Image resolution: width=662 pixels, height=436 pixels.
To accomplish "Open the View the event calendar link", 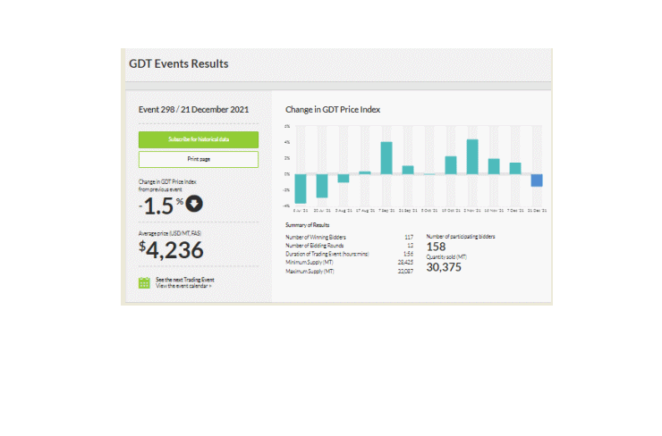I will pos(183,286).
